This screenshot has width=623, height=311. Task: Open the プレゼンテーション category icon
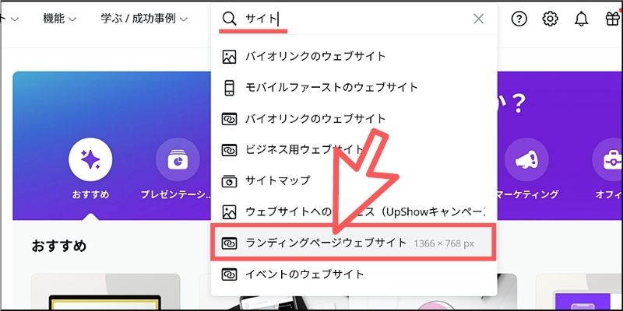(x=178, y=160)
